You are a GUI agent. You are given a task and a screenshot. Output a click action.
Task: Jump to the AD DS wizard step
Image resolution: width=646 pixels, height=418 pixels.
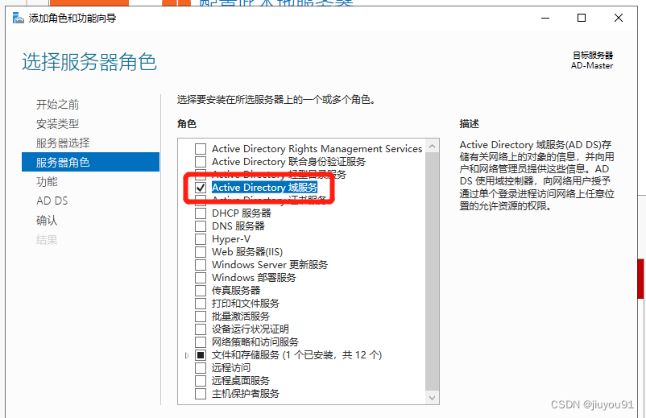[52, 201]
